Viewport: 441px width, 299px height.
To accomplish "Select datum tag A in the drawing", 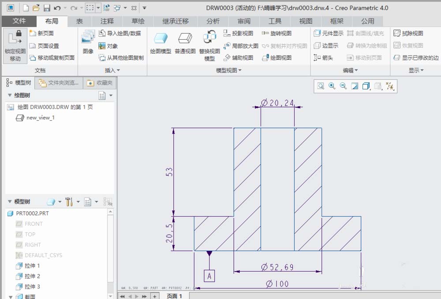I will (209, 276).
